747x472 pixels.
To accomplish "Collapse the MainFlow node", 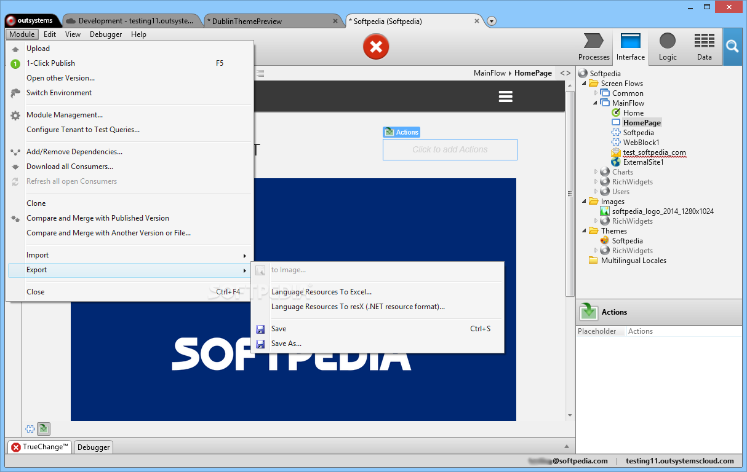I will coord(596,103).
